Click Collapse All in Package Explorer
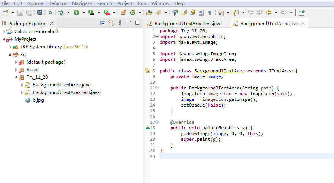 pos(102,23)
